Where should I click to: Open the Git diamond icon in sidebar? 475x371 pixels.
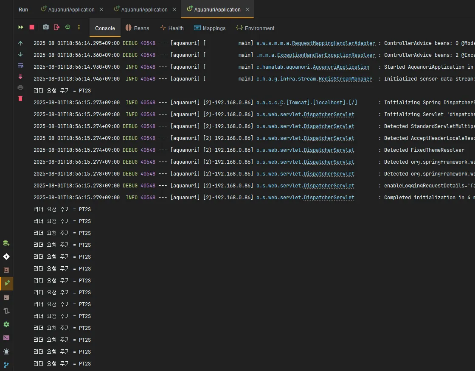click(x=6, y=257)
